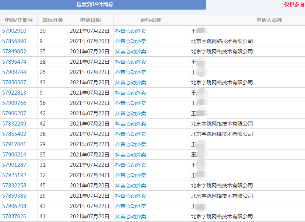This screenshot has width=305, height=222.
Task: Open application number 57906208
Action: [14, 206]
